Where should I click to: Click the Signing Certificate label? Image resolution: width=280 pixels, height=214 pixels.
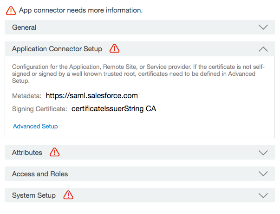39,109
